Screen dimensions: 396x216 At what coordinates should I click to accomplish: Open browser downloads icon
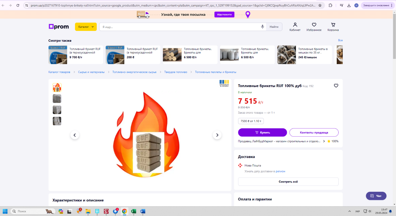click(x=349, y=5)
